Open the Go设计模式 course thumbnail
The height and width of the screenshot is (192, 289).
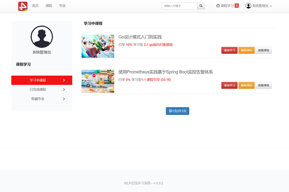pos(98,46)
